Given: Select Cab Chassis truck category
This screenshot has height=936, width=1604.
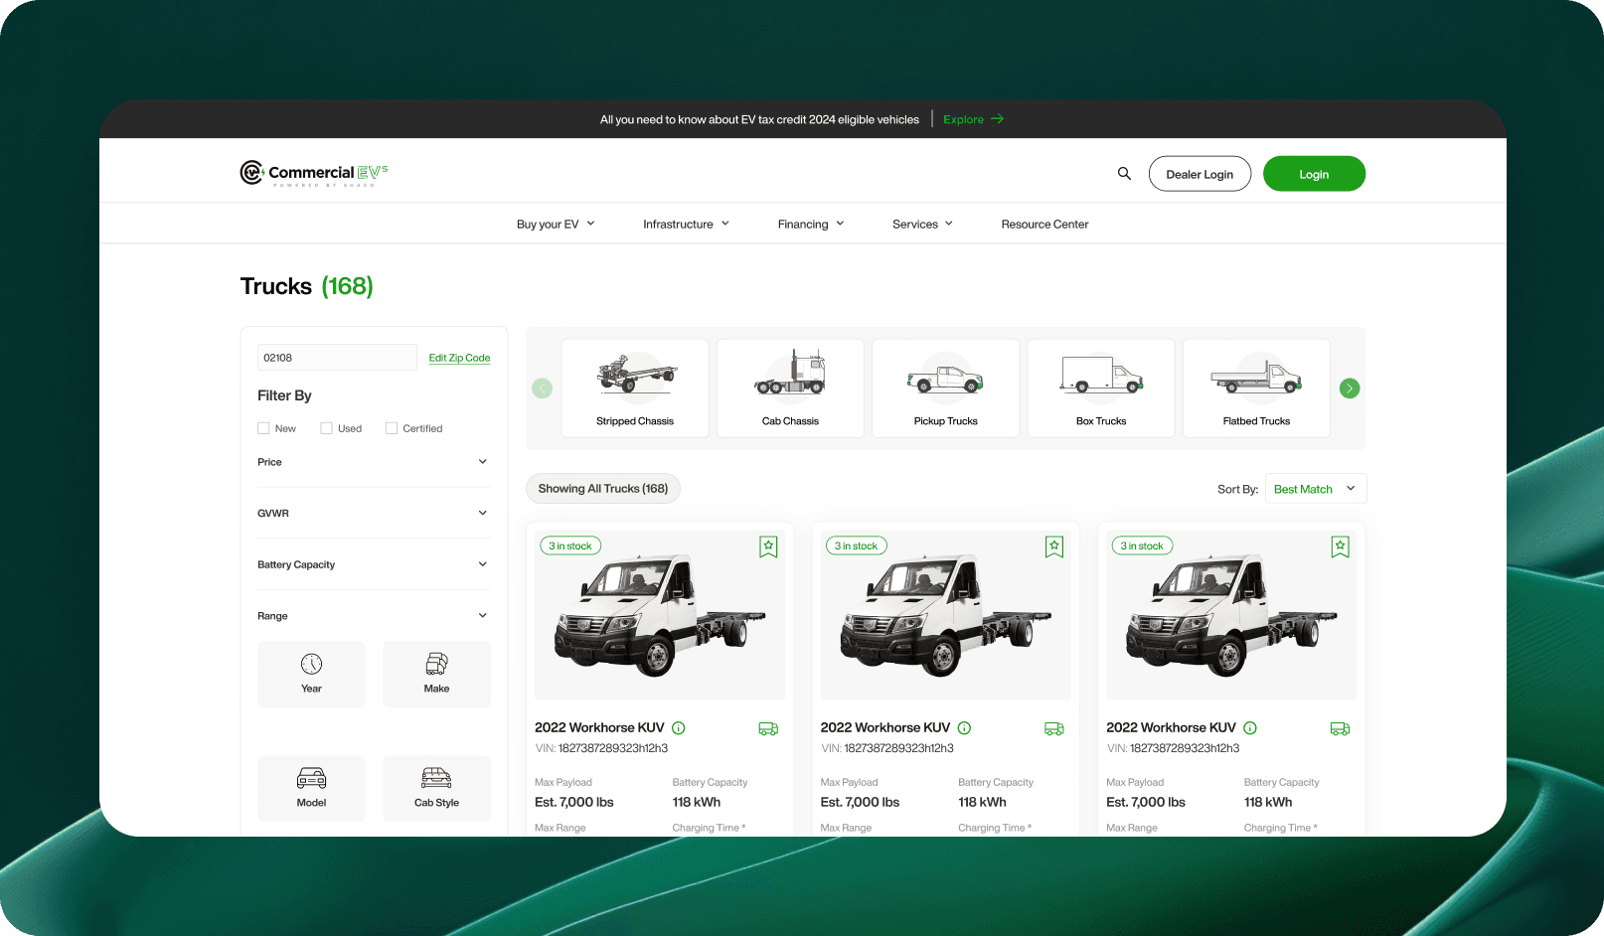Looking at the screenshot, I should click(x=790, y=389).
